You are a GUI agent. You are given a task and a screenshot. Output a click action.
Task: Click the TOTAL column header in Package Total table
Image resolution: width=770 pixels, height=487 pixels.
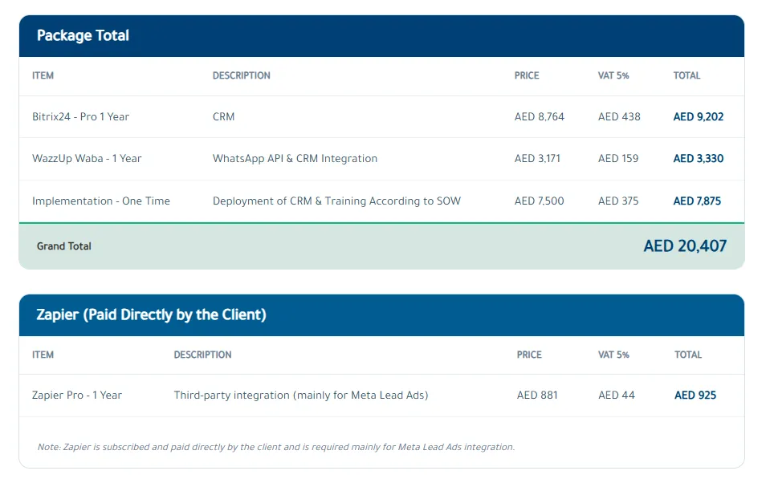point(686,75)
